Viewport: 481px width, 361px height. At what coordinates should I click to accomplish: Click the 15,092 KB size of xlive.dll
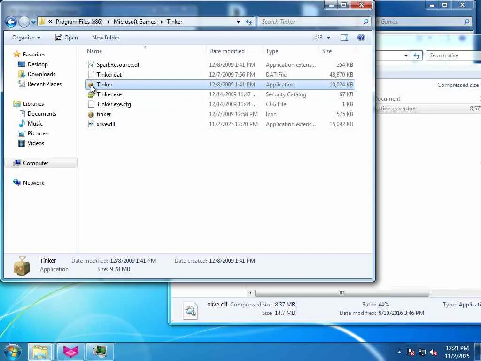pos(341,124)
